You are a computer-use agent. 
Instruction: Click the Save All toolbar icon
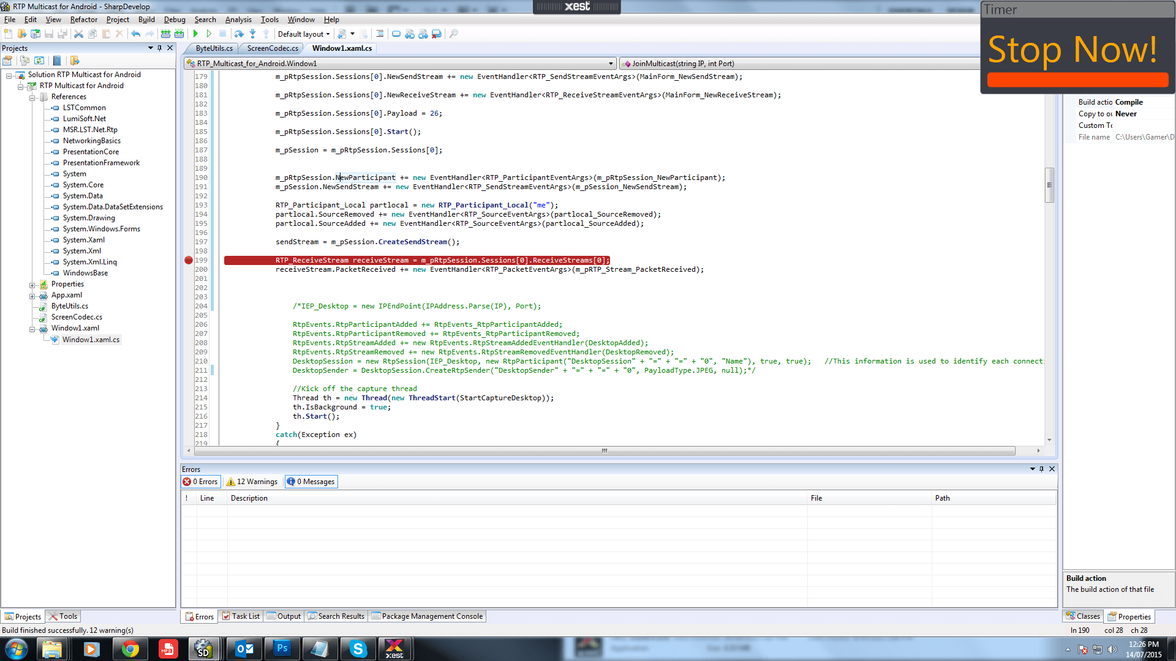[62, 34]
